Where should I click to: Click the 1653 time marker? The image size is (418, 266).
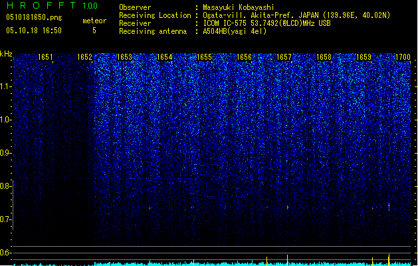(x=124, y=57)
